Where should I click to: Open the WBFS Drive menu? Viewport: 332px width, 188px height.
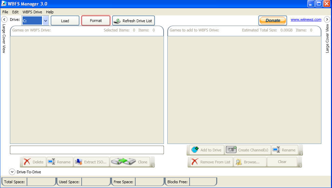pyautogui.click(x=32, y=12)
